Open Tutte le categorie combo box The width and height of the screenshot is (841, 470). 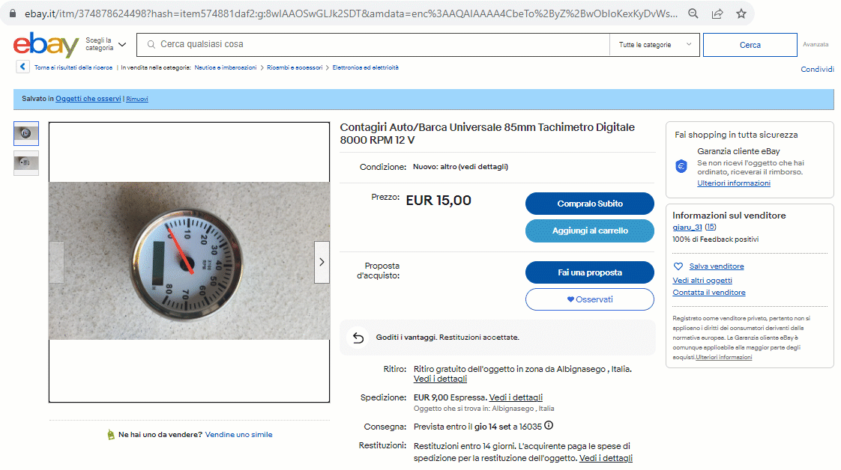[x=654, y=45]
